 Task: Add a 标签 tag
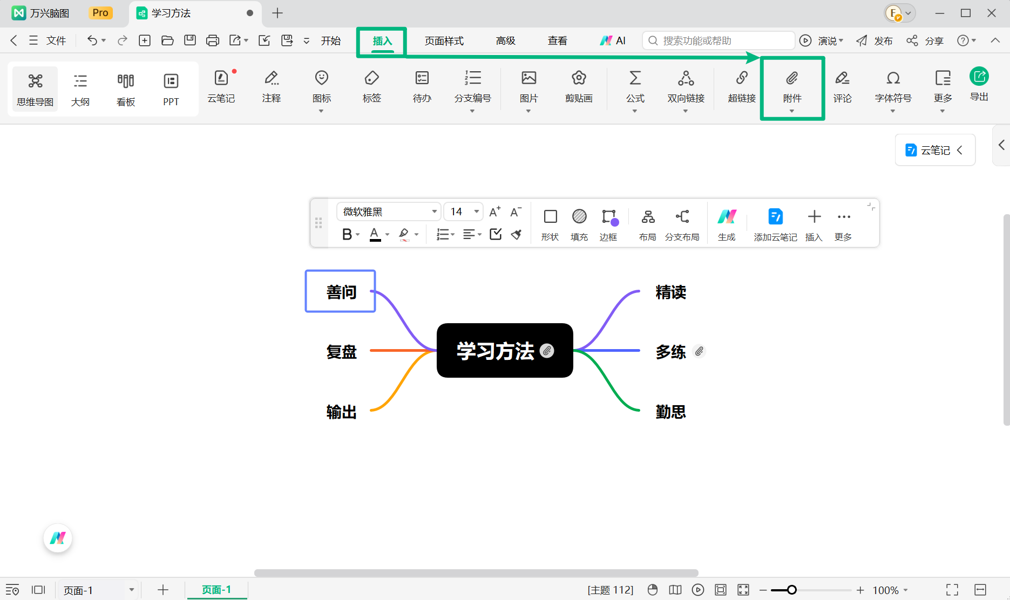coord(372,87)
